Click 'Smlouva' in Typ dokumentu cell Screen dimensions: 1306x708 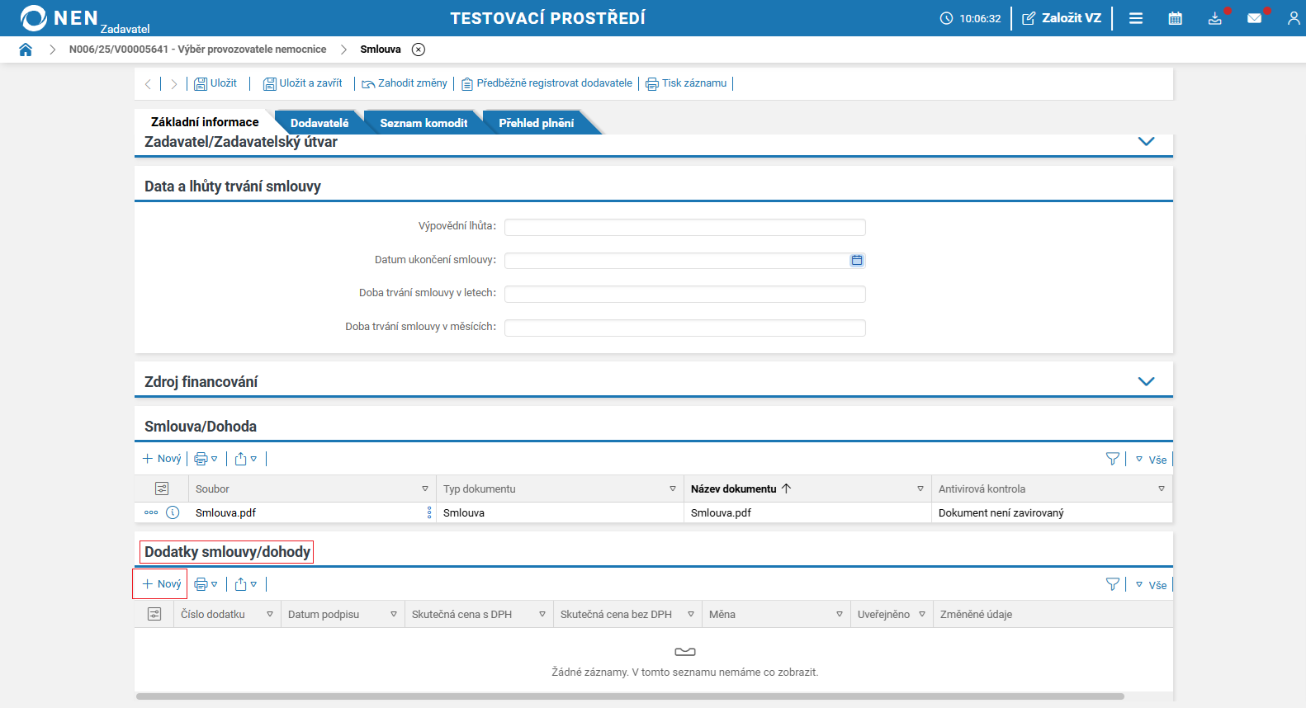point(464,513)
